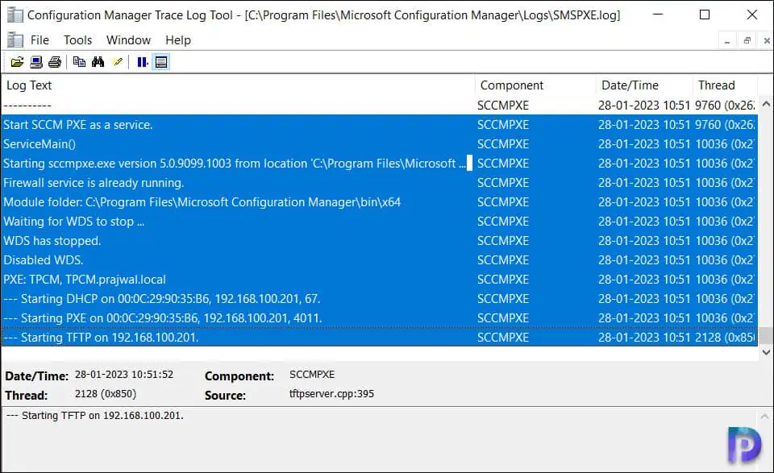
Task: Select the 'Waiting for WDS to stop ...' row
Action: click(x=379, y=222)
